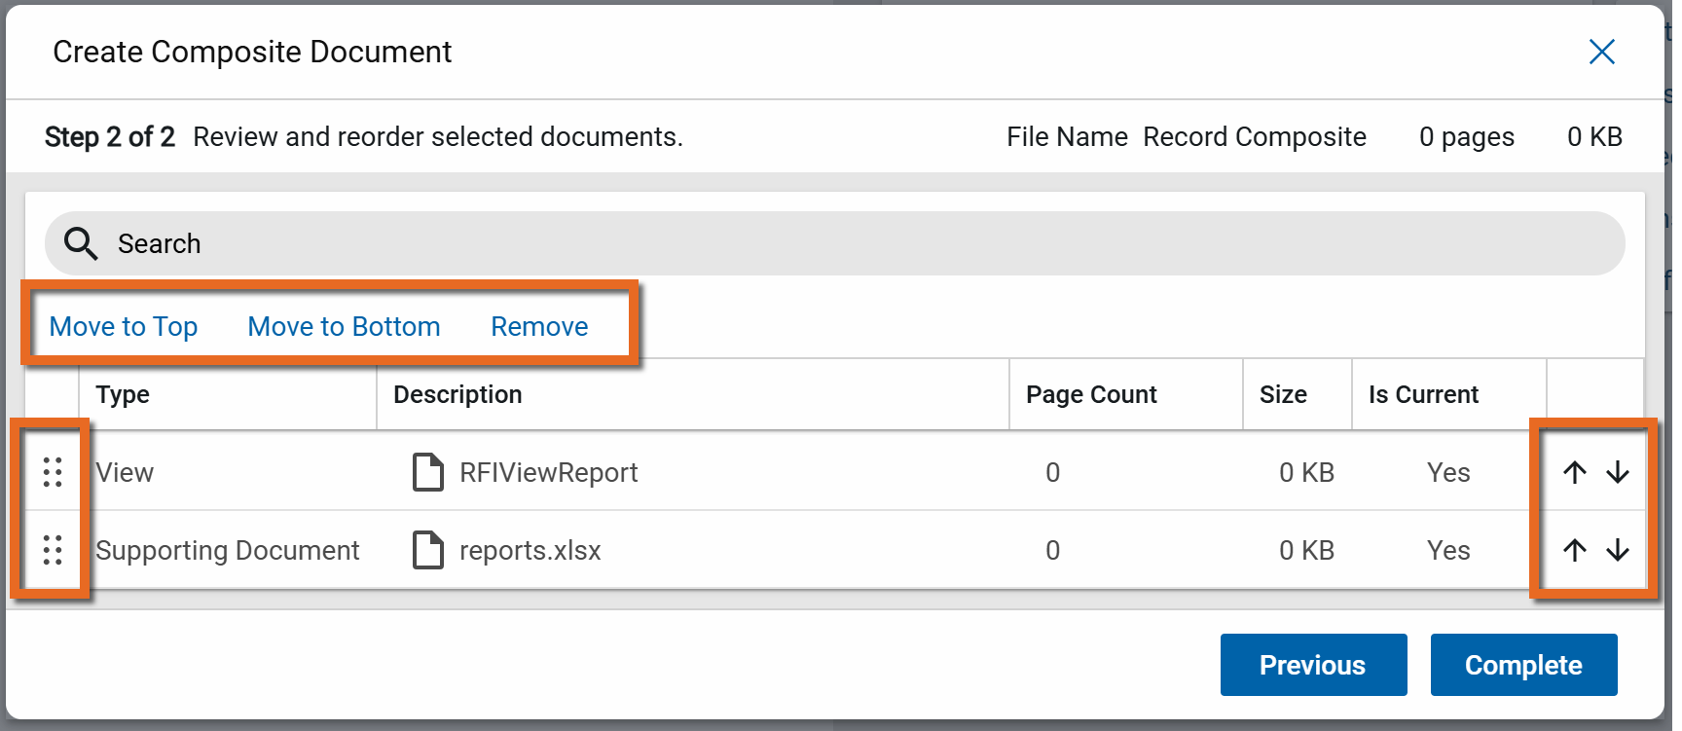Close the Create Composite Document dialog
The height and width of the screenshot is (731, 1682).
point(1601,52)
